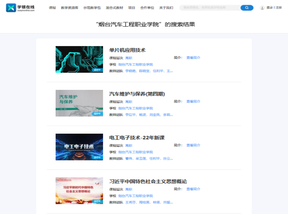288x214 pixels.
Task: Open the 单片机应用技术 circuit-board thumbnail
Action: (x=79, y=59)
